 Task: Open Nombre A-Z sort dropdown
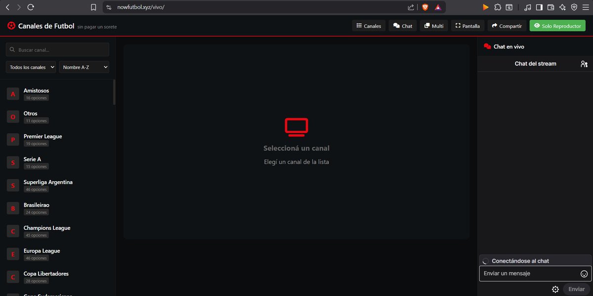(x=84, y=67)
